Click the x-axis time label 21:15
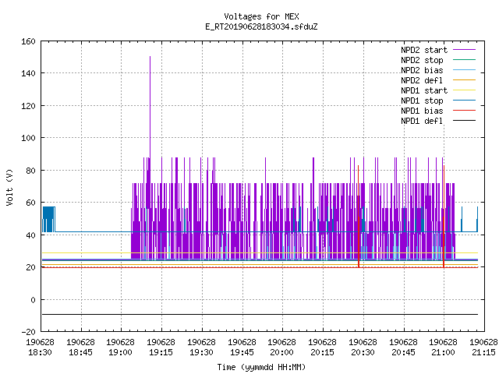 coord(483,352)
